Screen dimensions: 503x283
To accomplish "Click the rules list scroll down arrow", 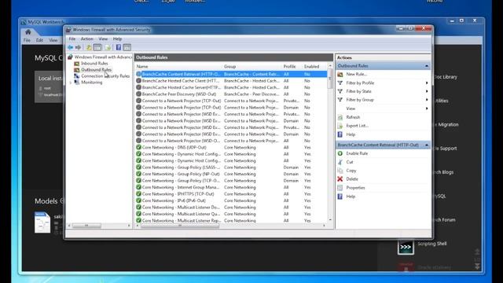I will [x=330, y=220].
